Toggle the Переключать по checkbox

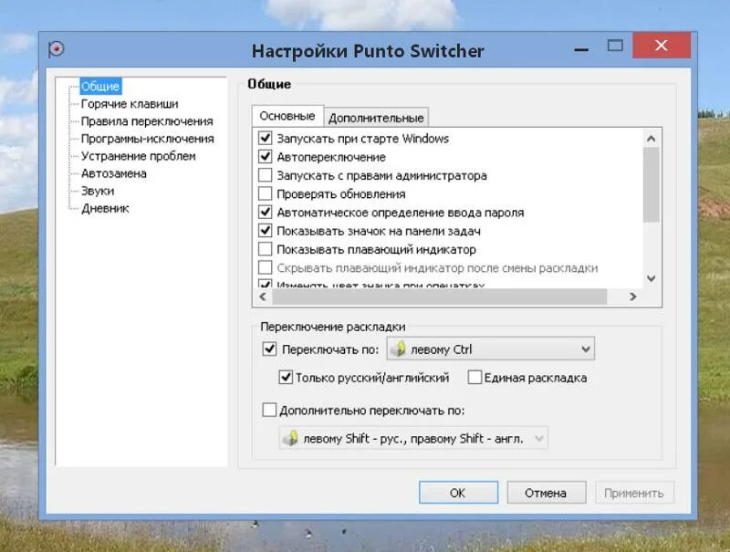269,349
